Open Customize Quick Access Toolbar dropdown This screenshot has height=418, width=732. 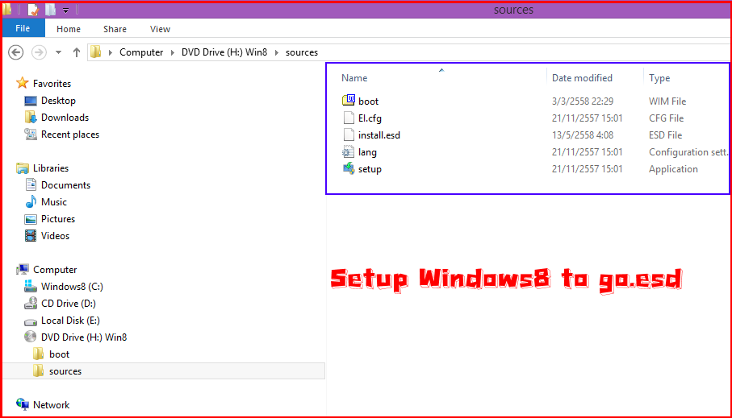66,10
